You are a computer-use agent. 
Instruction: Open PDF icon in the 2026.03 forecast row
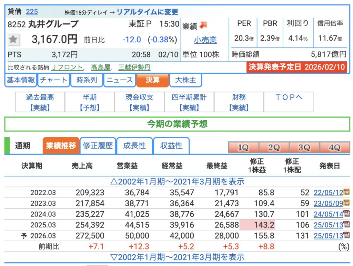[x=347, y=235]
